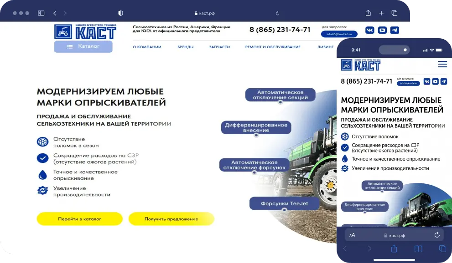Toggle the desktop browser sidebar icon
The width and height of the screenshot is (452, 263).
tap(41, 13)
